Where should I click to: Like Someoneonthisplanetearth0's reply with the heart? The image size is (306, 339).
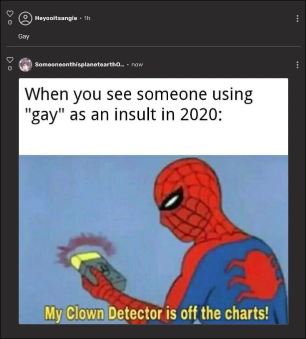coord(9,60)
